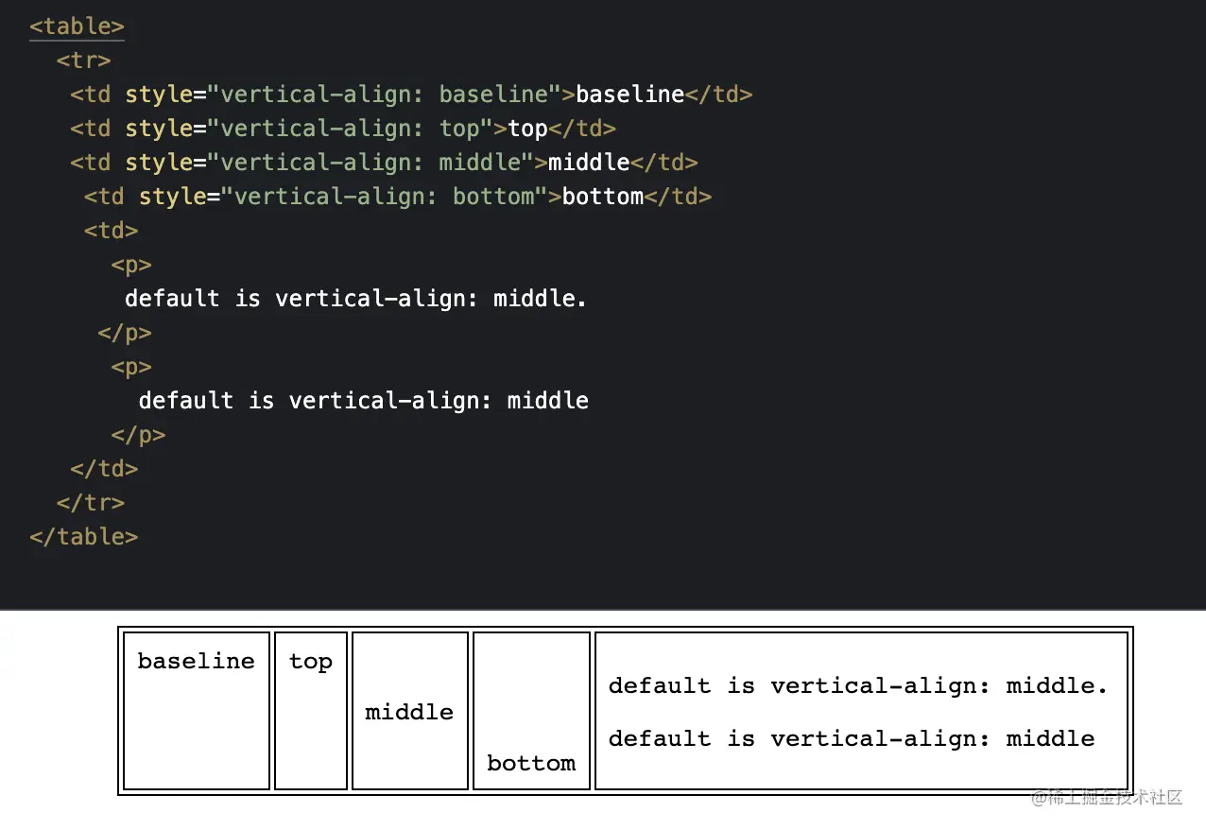The image size is (1206, 830).
Task: Click the opening tr tag
Action: [83, 61]
